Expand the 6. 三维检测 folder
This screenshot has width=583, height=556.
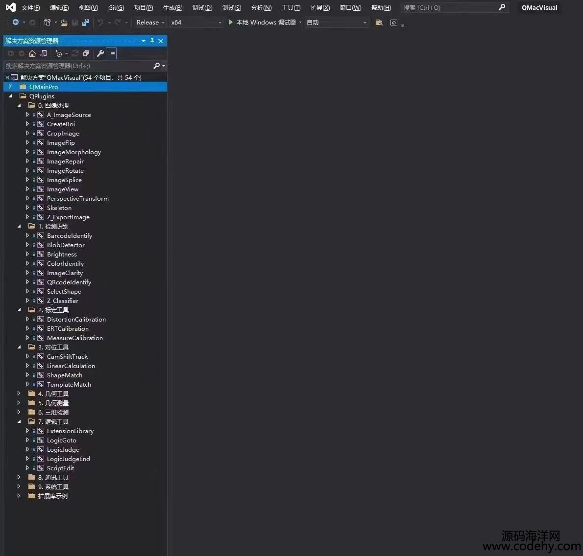point(19,412)
